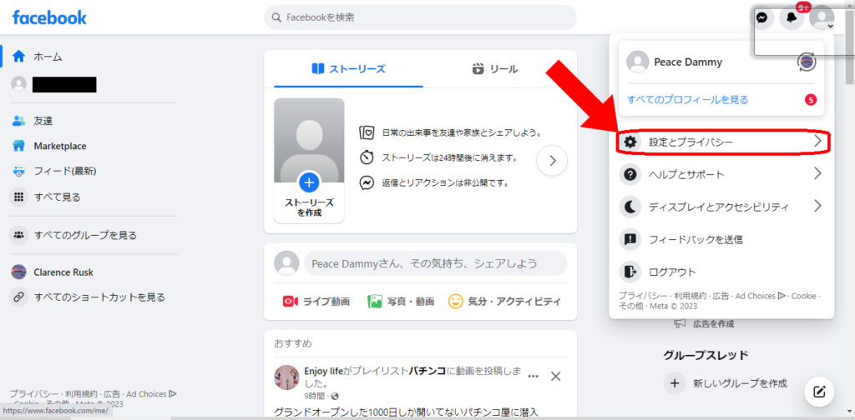Screen dimensions: 855x420
Task: Choose 気分・アクティビティ
Action: [504, 302]
